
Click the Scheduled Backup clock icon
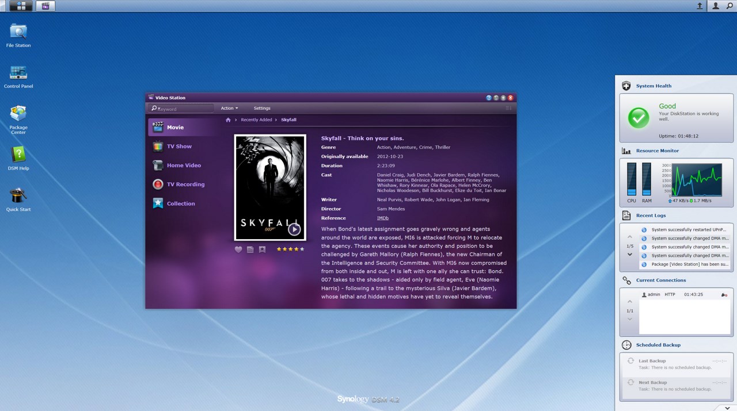pos(626,345)
